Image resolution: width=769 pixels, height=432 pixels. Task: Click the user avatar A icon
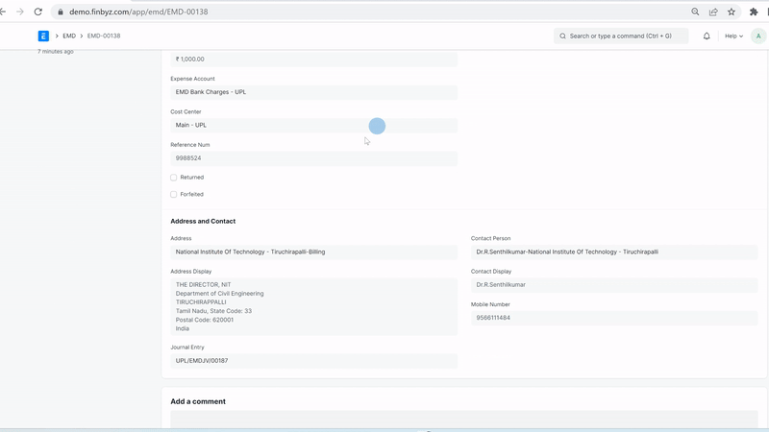pyautogui.click(x=757, y=36)
